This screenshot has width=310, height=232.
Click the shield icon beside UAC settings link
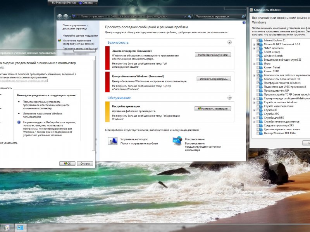tap(60, 41)
